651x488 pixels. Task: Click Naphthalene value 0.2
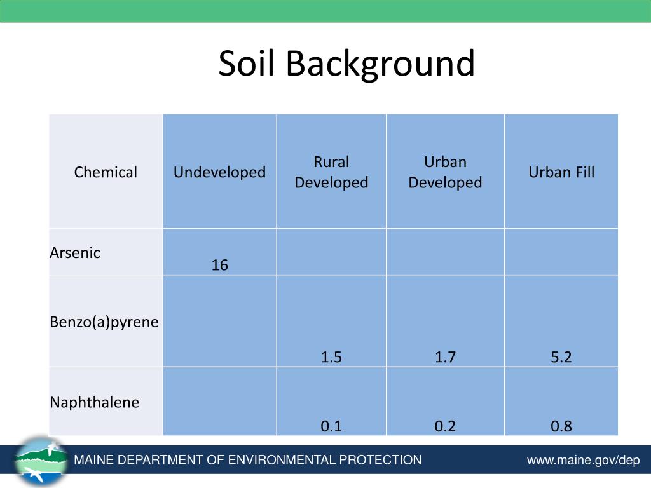tap(445, 426)
